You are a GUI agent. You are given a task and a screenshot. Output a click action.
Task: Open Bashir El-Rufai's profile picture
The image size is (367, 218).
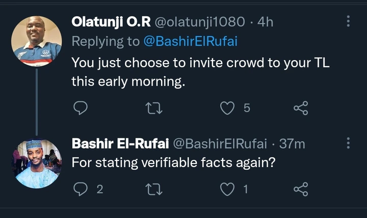coord(36,163)
